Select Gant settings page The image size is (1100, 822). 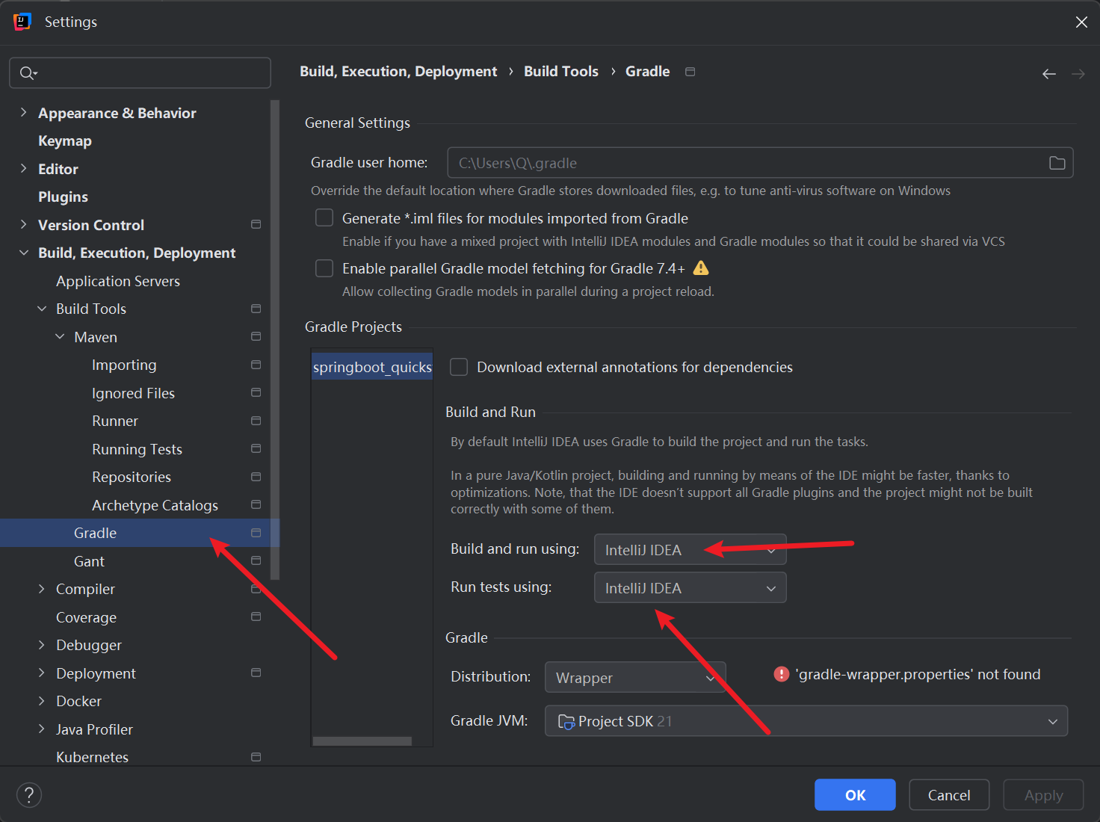click(x=89, y=561)
